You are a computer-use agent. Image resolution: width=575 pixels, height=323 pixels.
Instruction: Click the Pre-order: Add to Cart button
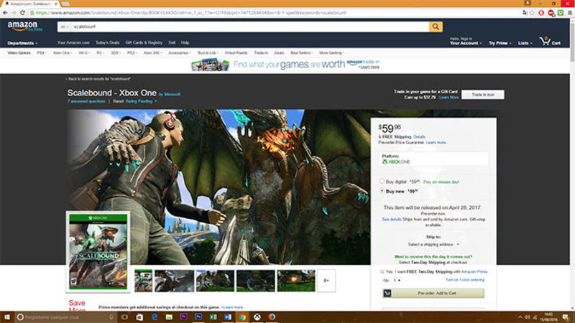pyautogui.click(x=432, y=293)
